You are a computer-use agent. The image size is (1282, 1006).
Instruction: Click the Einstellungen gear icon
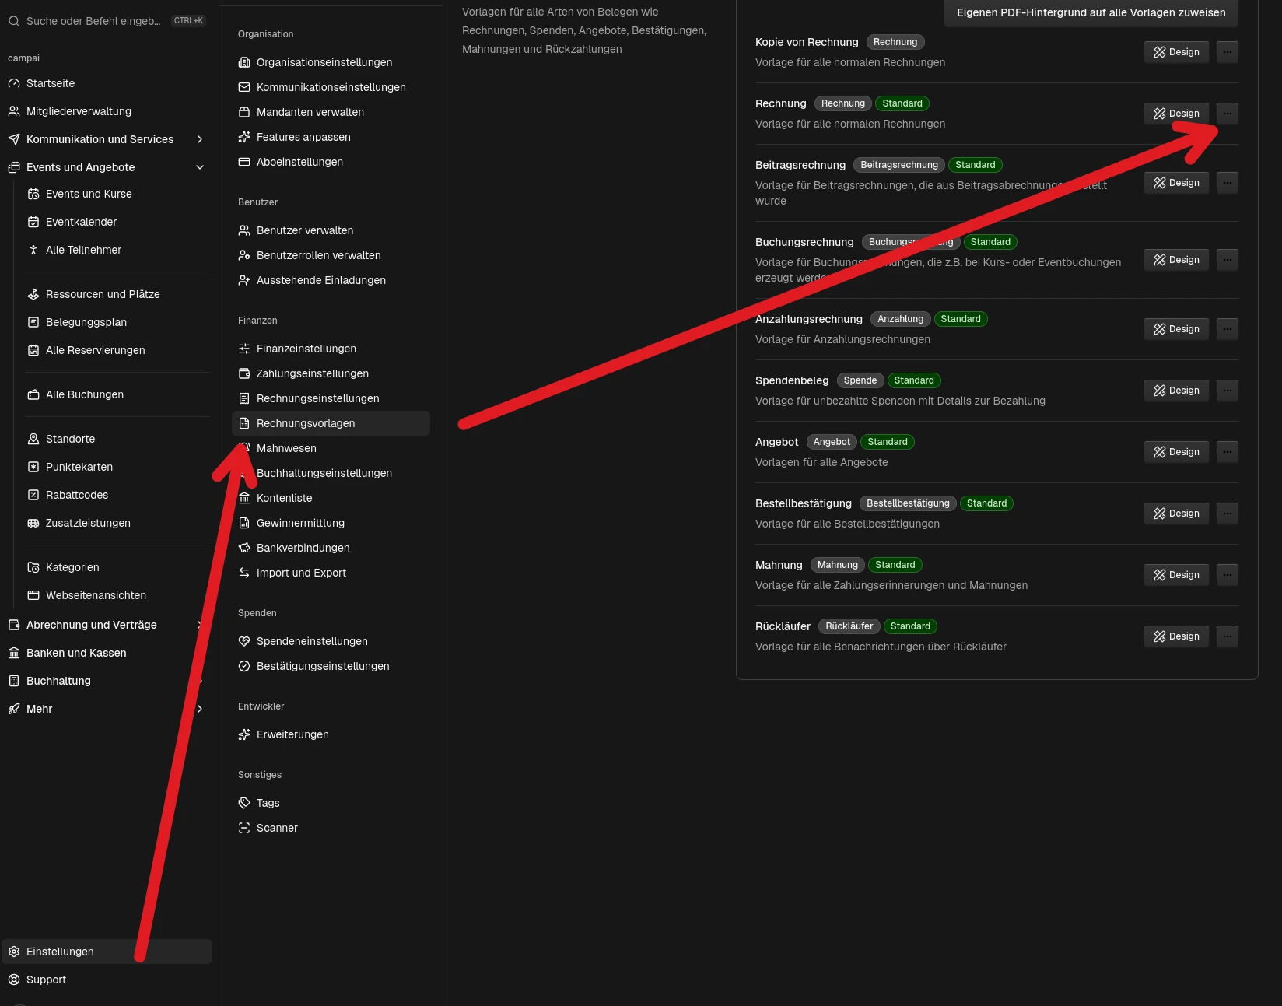click(14, 952)
